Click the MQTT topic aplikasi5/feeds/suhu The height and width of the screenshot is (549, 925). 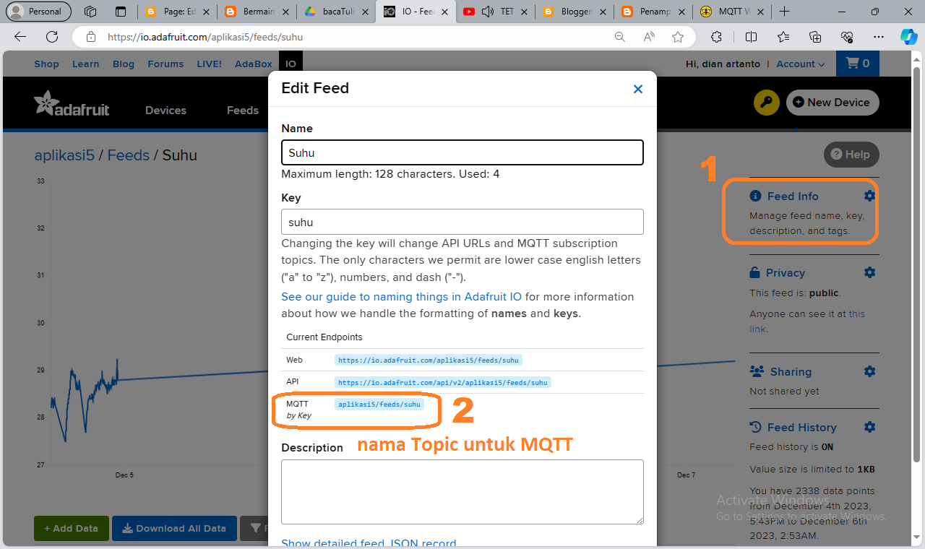click(x=379, y=405)
